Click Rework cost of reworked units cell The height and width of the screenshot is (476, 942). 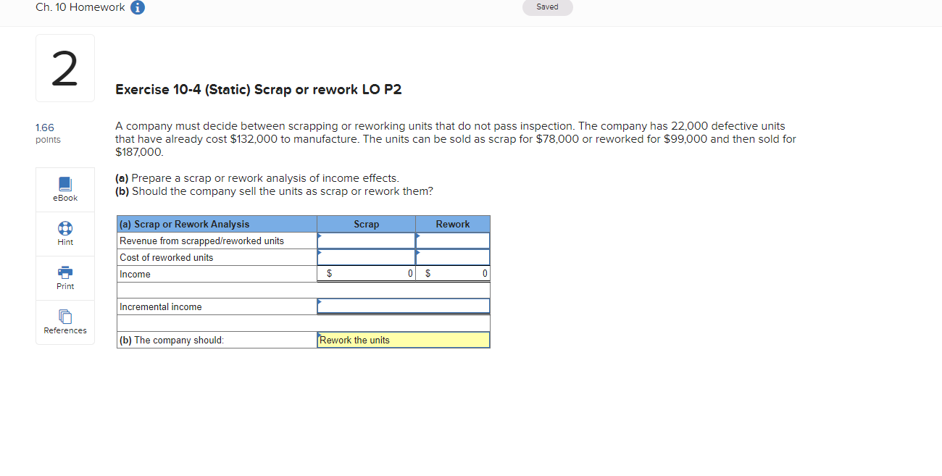point(453,257)
